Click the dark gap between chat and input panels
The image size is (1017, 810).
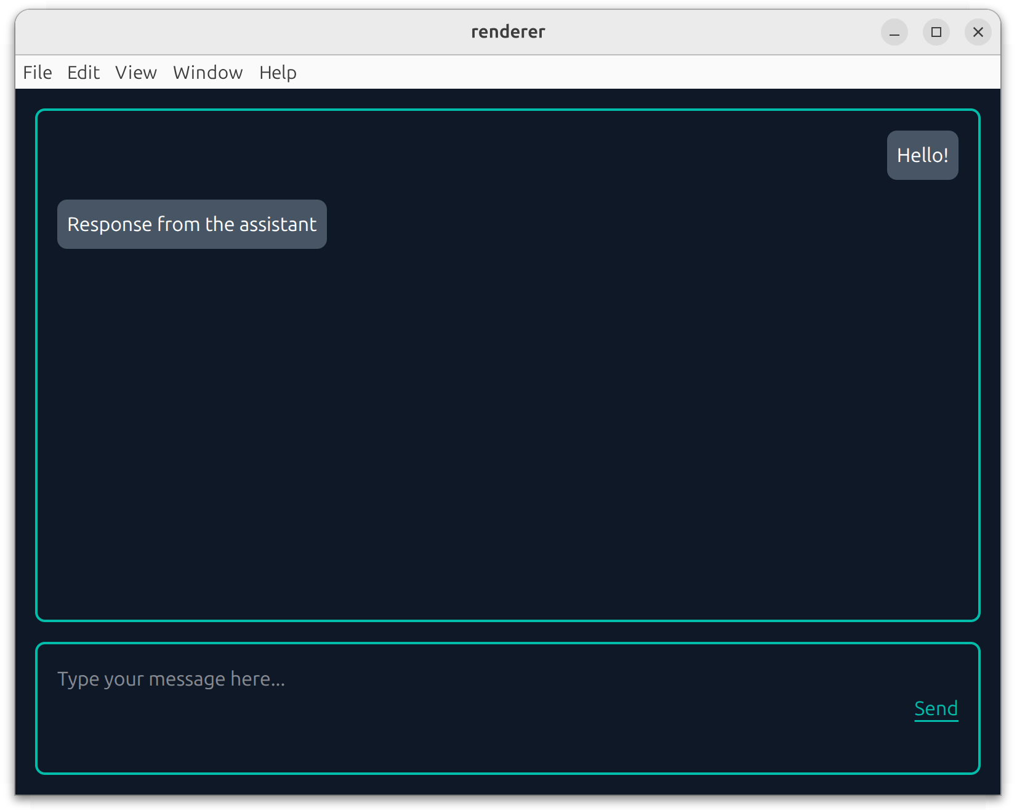click(x=508, y=632)
